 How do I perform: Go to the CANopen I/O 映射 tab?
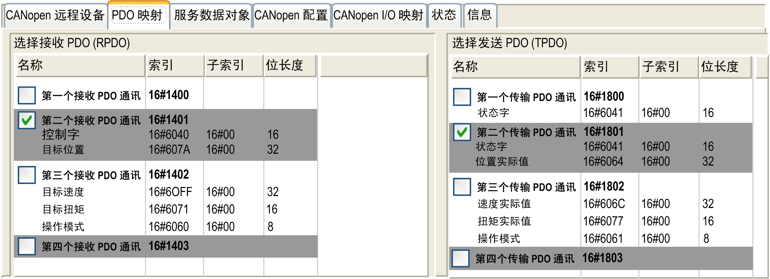click(378, 15)
